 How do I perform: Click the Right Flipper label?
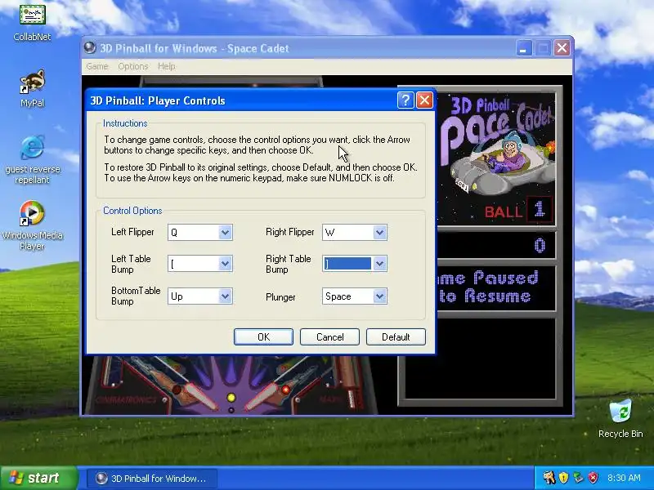[x=290, y=232]
